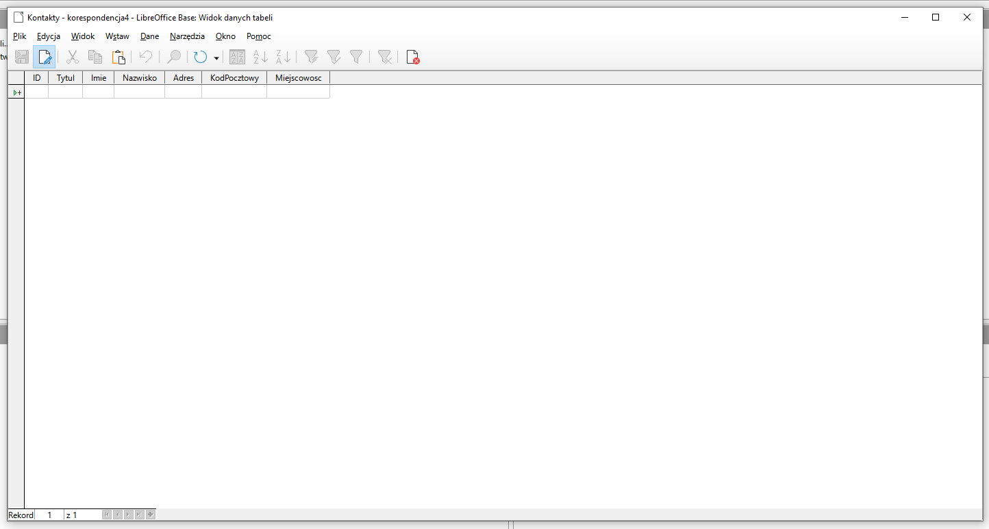The width and height of the screenshot is (989, 529).
Task: Click the empty Tytul cell in new row
Action: pos(66,92)
